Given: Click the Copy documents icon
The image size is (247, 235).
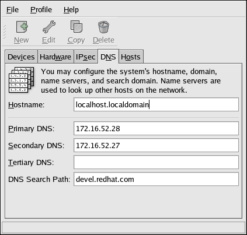Looking at the screenshot, I should [x=76, y=27].
